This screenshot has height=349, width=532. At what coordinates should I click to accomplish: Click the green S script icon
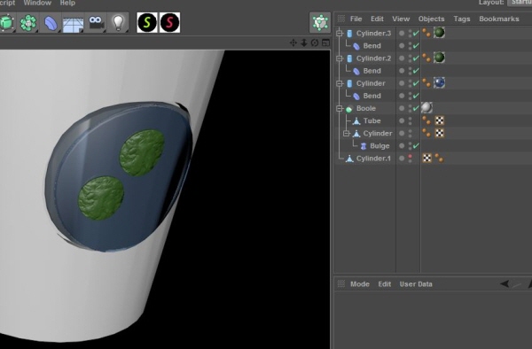click(x=147, y=23)
